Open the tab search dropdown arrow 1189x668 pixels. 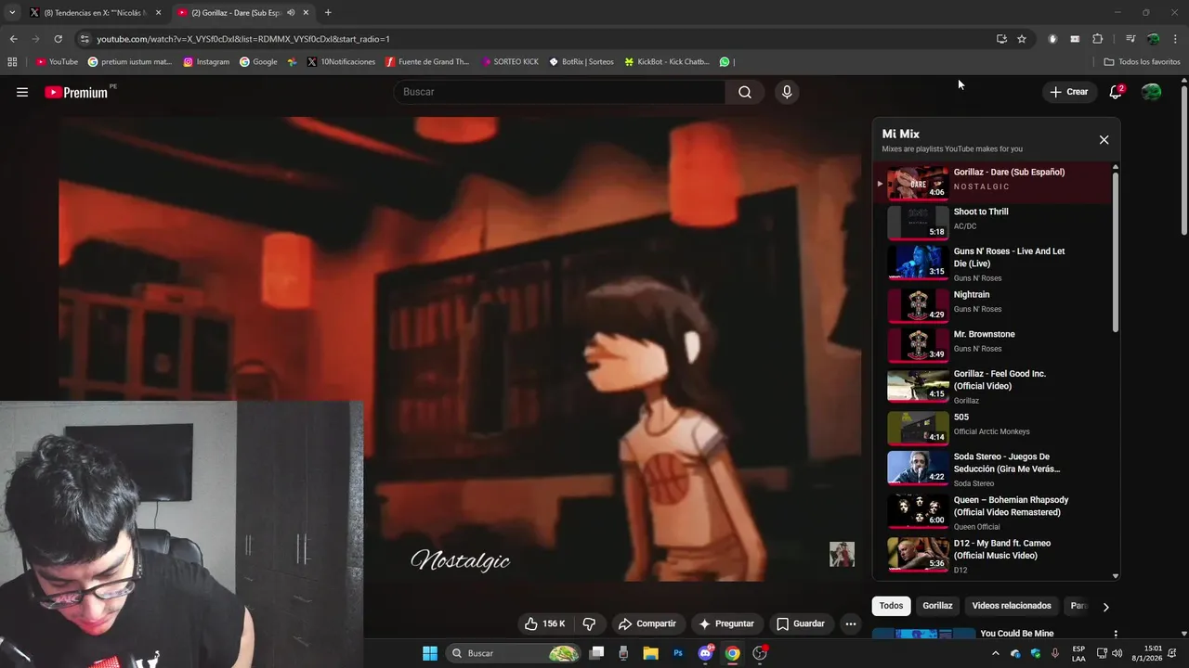click(11, 13)
